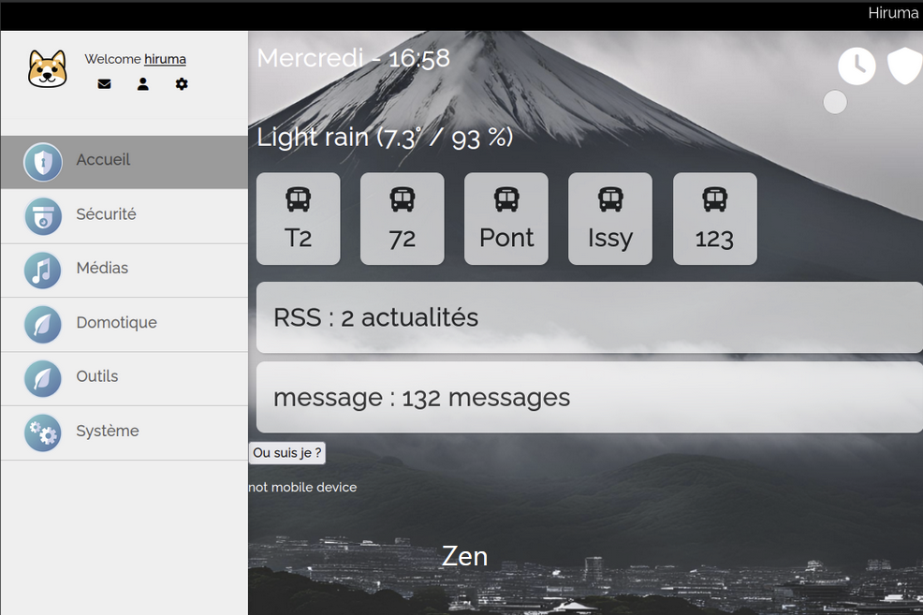Viewport: 923px width, 615px height.
Task: Select the Pont transit tile
Action: click(506, 219)
